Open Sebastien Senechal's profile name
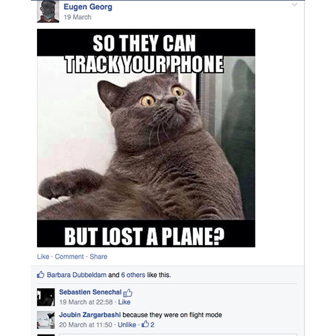This screenshot has width=336, height=336. point(90,292)
